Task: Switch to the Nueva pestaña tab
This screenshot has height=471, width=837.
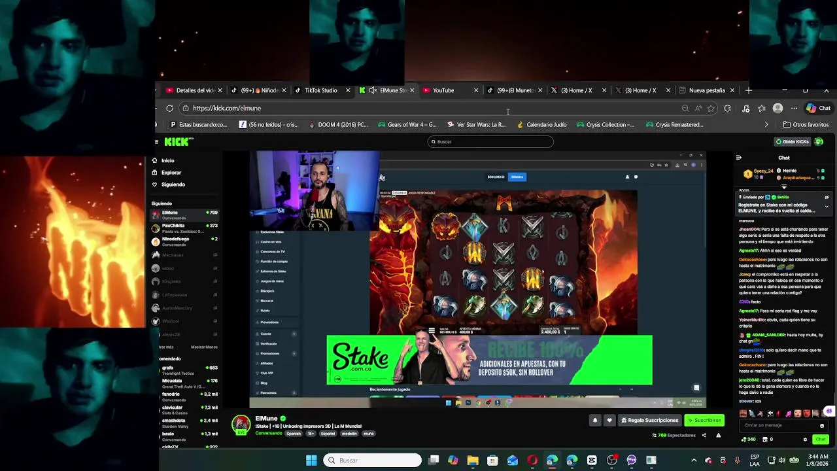Action: [x=707, y=90]
